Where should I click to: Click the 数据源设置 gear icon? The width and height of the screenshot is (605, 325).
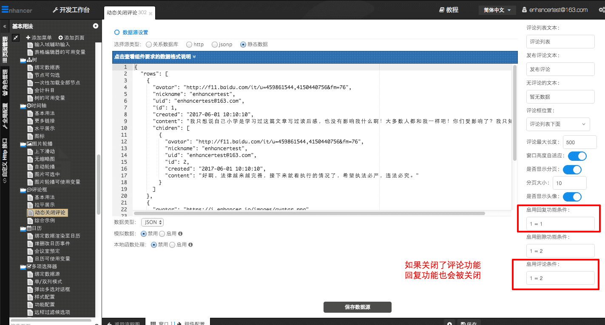click(x=117, y=32)
